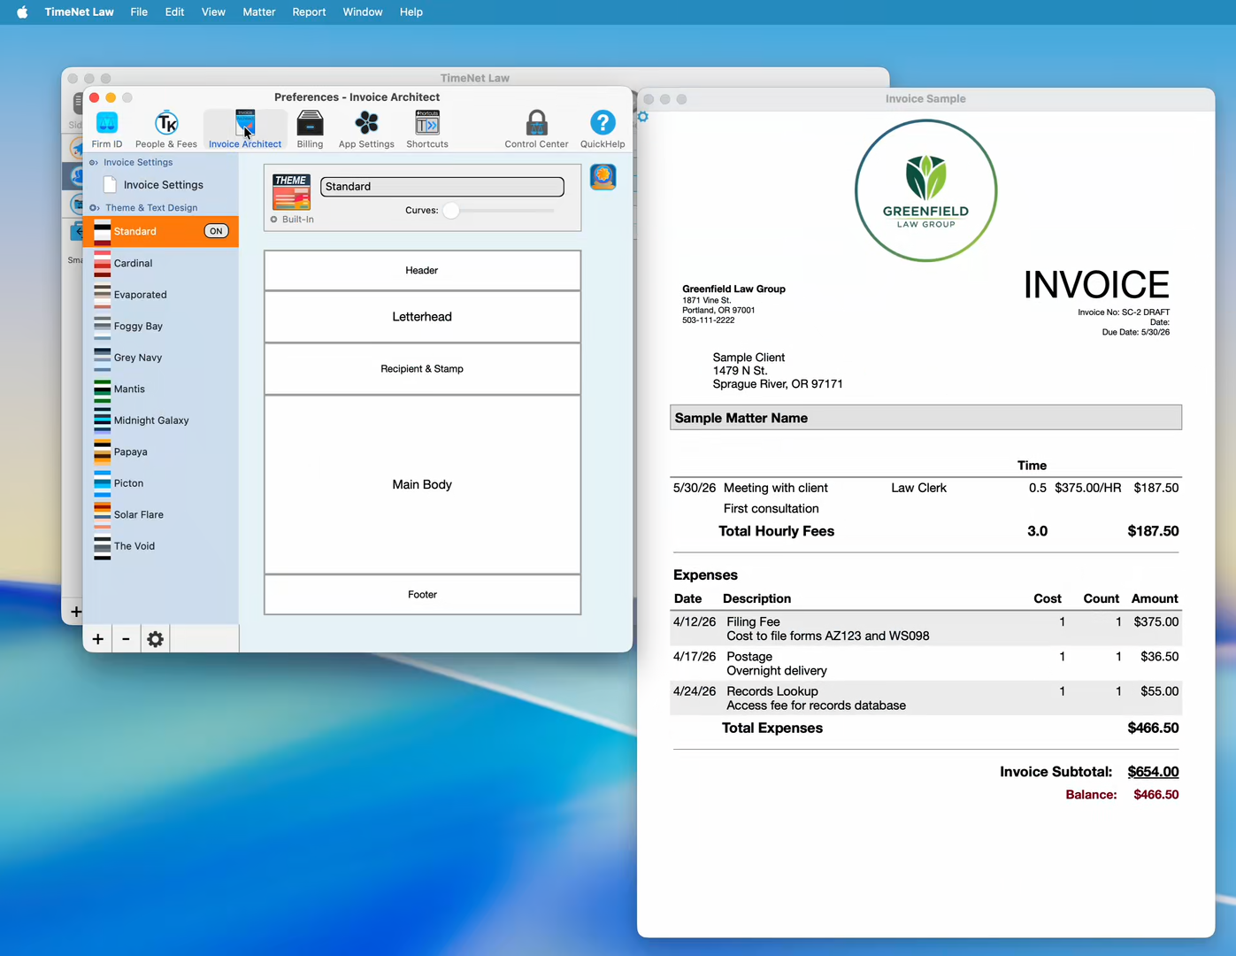Image resolution: width=1236 pixels, height=956 pixels.
Task: Select the Solar Flare theme
Action: click(161, 514)
